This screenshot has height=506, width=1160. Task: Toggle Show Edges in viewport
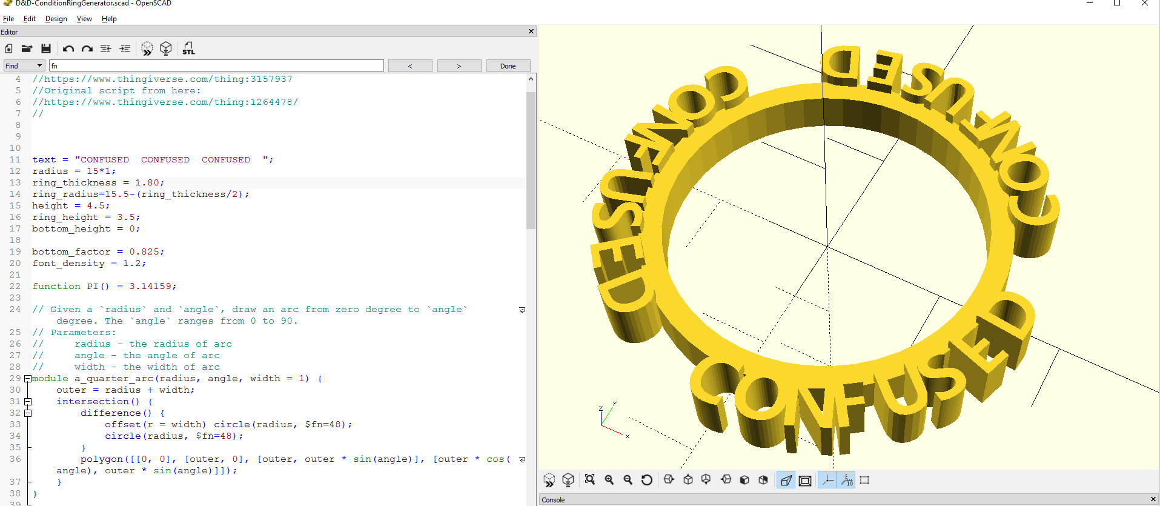click(x=865, y=480)
